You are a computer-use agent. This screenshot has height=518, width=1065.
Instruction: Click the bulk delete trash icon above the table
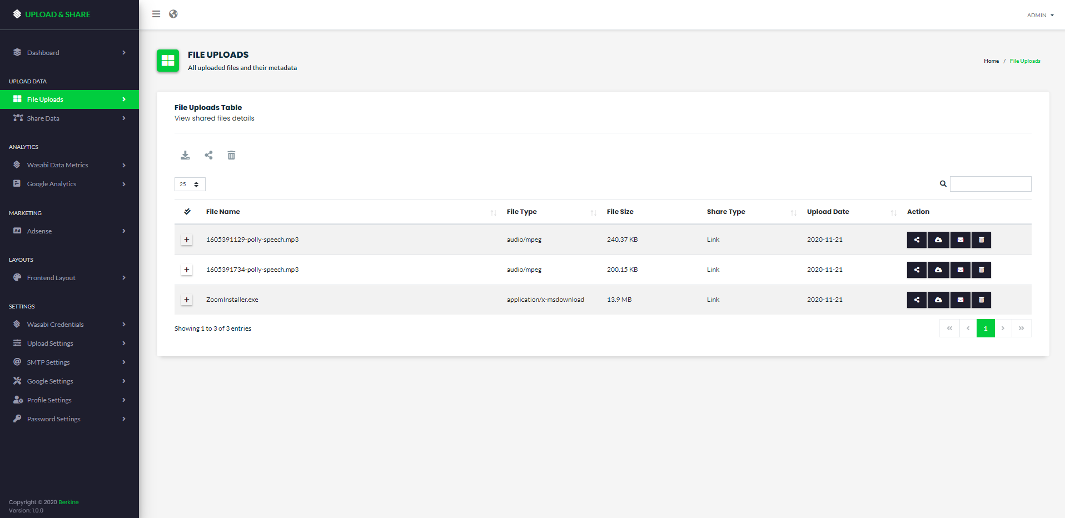coord(231,156)
